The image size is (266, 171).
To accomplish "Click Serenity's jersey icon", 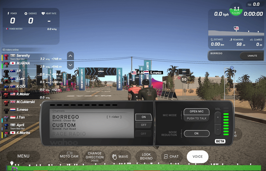I will (x=6, y=57).
